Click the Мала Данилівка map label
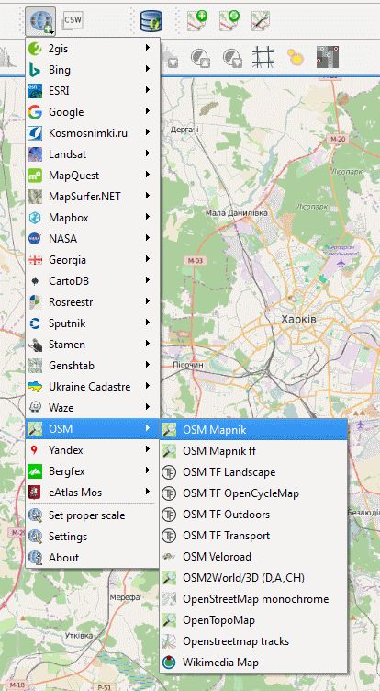Screen dimensions: 380x691 click(x=237, y=213)
